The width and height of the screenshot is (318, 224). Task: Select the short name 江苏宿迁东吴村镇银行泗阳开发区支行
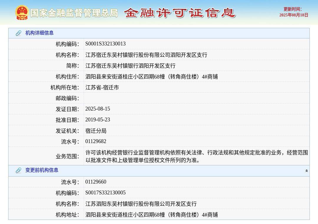click(130, 66)
